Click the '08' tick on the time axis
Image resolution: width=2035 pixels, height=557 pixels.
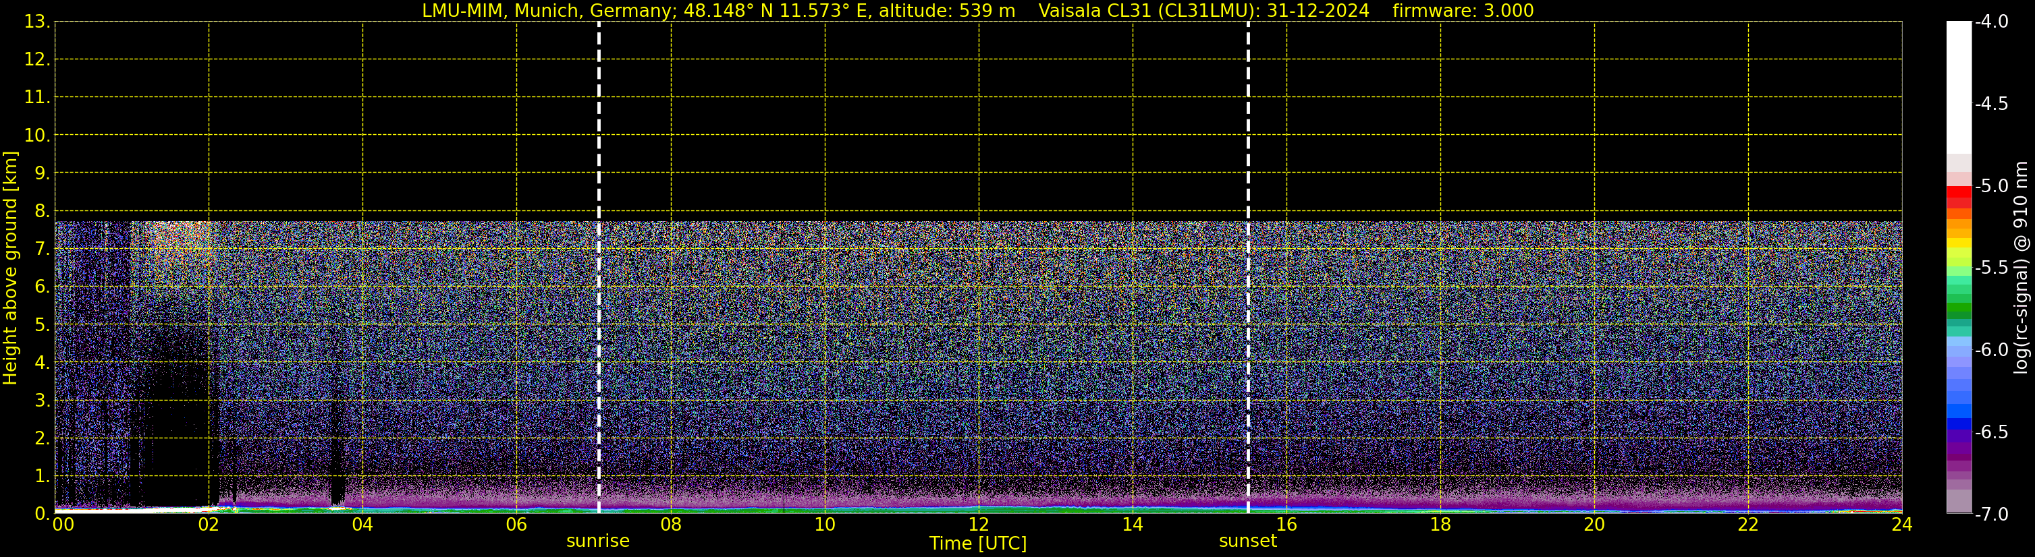pyautogui.click(x=671, y=525)
